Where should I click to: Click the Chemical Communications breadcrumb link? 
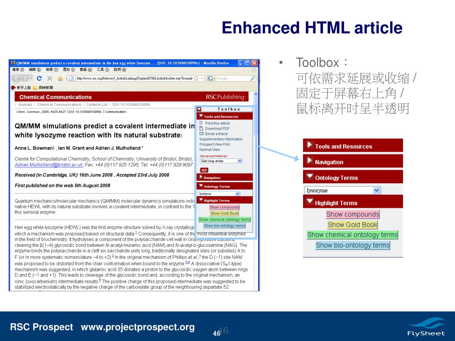(59, 105)
